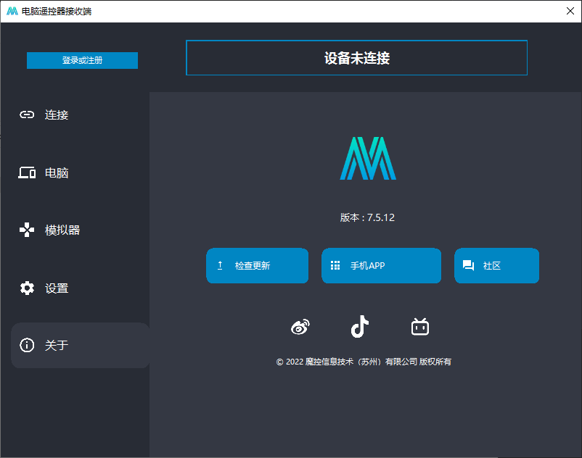
Task: Click the gear icon beside 设置
Action: 27,288
